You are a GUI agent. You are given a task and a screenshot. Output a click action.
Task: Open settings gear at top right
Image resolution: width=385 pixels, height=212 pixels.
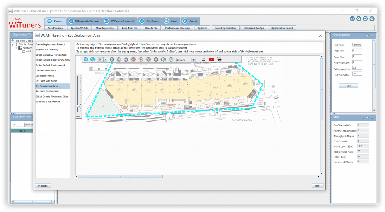[x=359, y=19]
